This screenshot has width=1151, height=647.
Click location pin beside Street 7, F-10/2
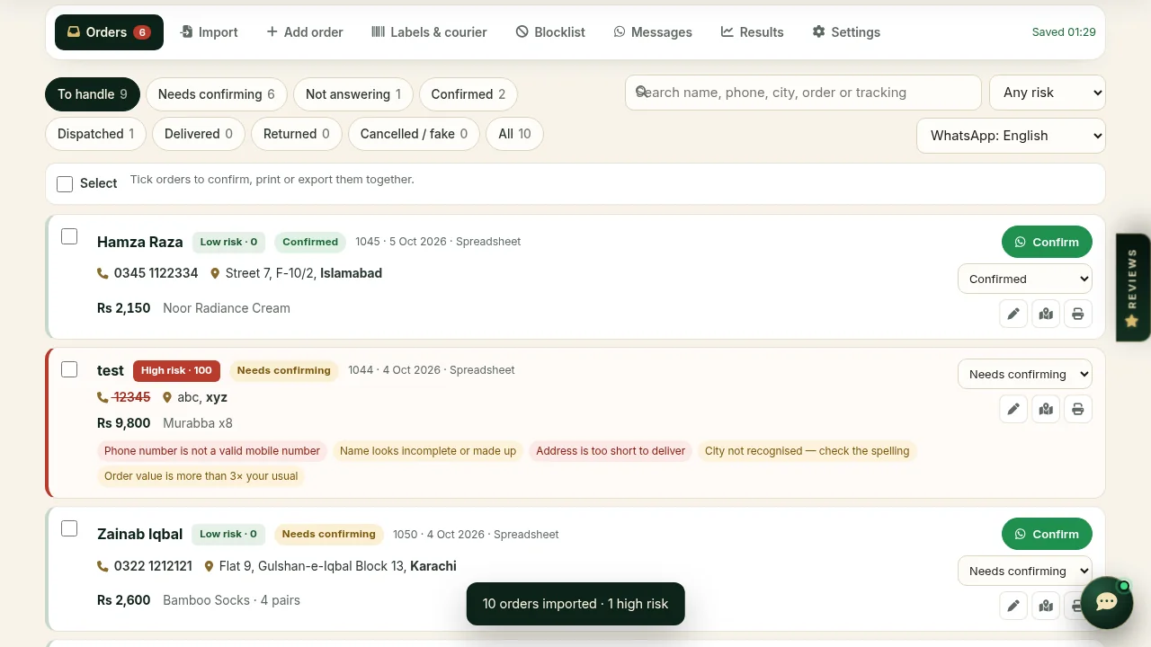215,273
